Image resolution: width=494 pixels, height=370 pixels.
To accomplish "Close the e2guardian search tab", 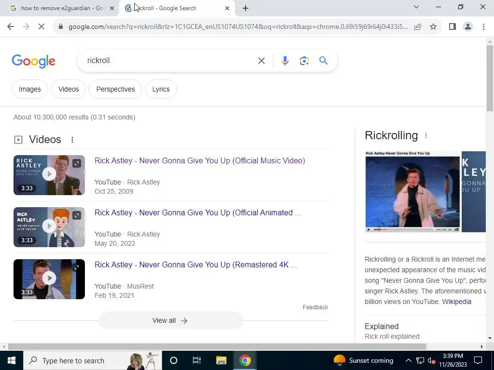I will 111,8.
